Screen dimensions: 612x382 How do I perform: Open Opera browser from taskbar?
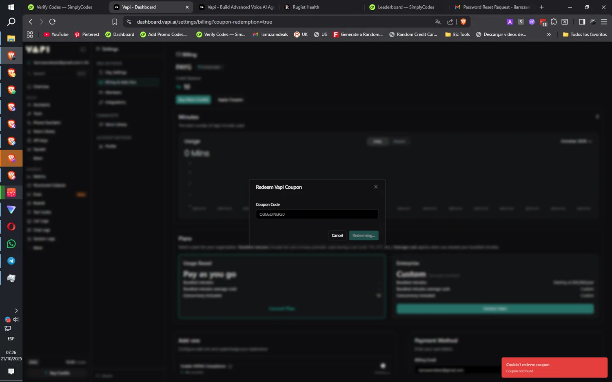click(11, 227)
